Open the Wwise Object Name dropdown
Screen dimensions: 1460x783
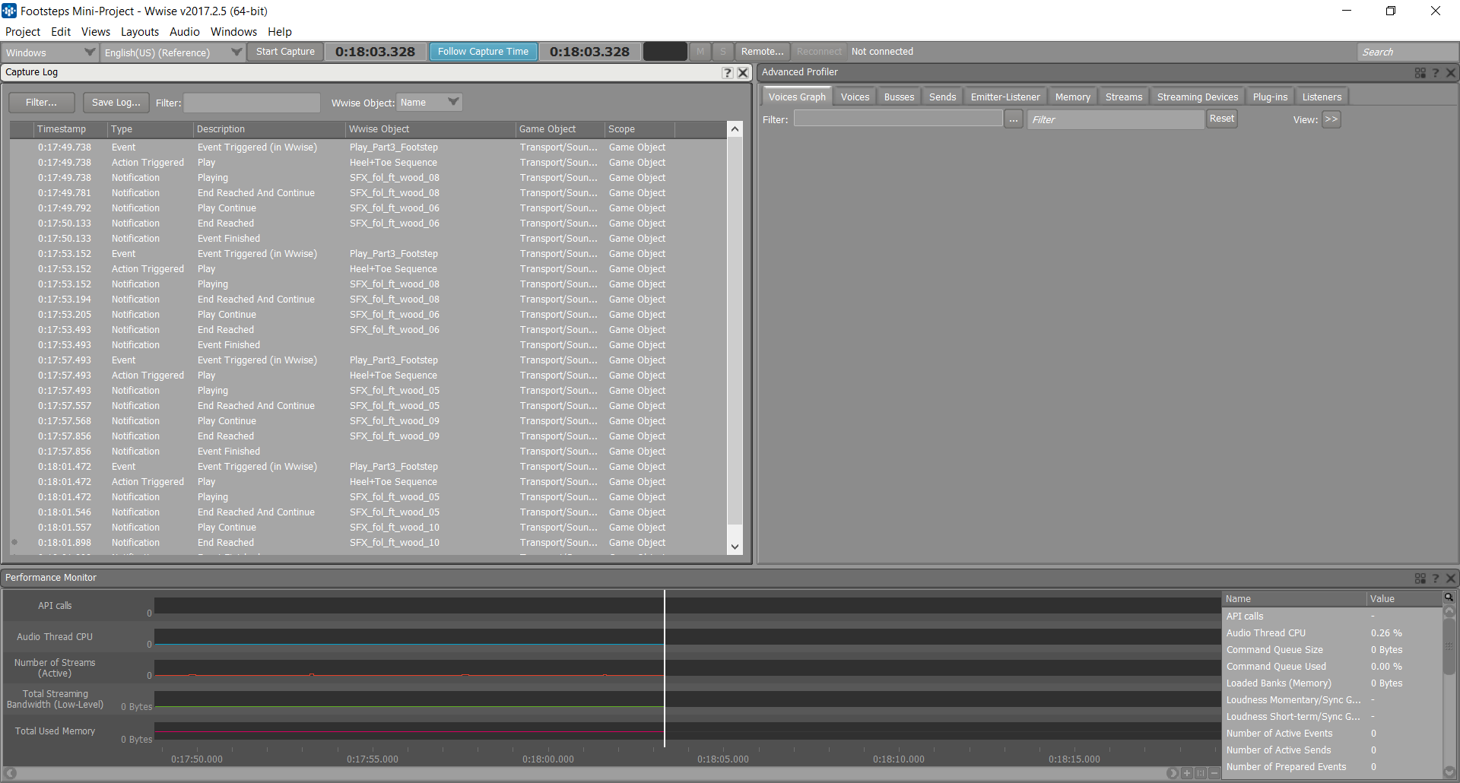pyautogui.click(x=430, y=103)
